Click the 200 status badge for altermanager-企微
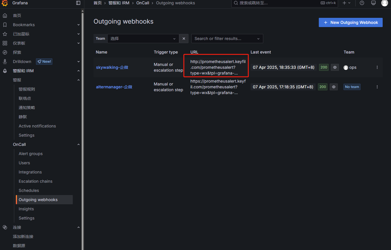This screenshot has width=391, height=250. click(323, 87)
